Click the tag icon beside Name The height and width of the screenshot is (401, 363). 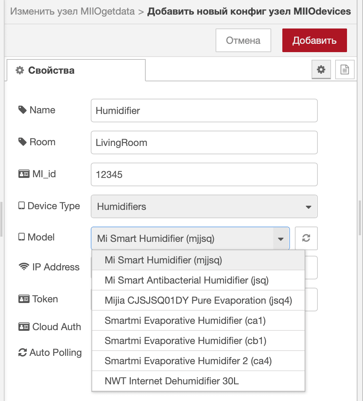(23, 110)
